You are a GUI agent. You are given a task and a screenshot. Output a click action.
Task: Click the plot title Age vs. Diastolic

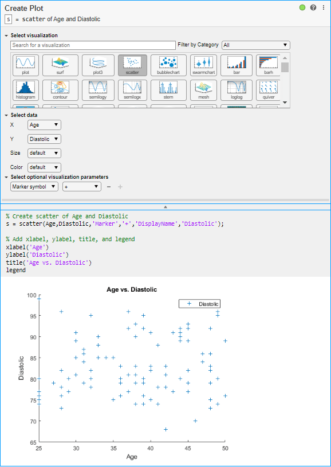click(x=132, y=289)
